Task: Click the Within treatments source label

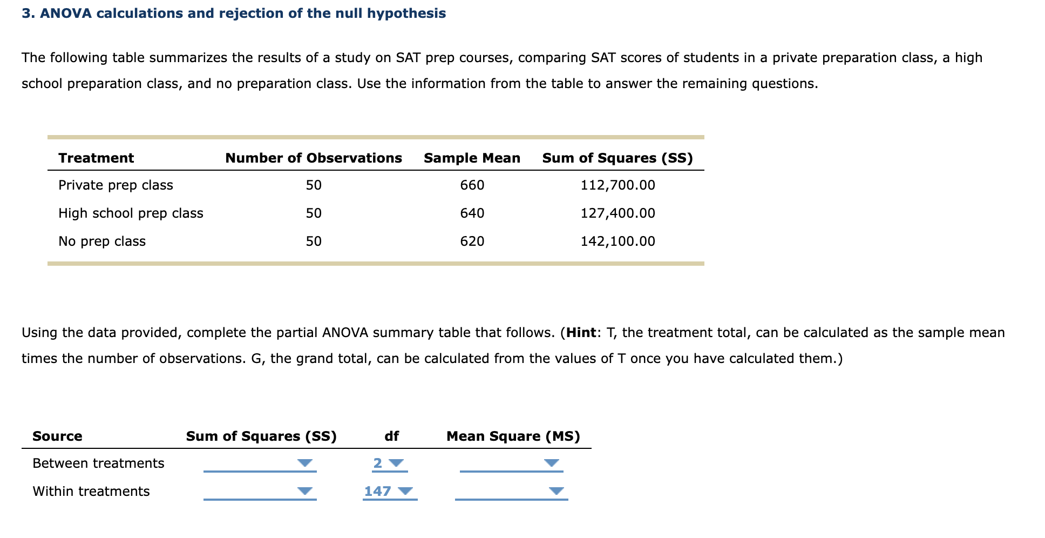Action: [x=91, y=492]
